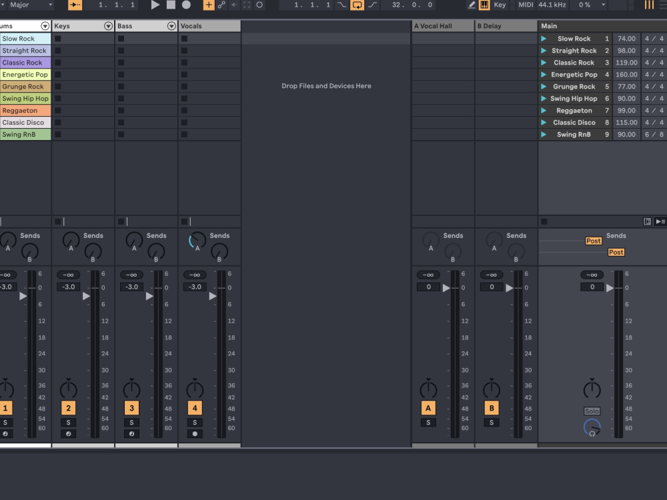Viewport: 667px width, 500px height.
Task: Toggle the Loop switch in transport
Action: coord(357,5)
